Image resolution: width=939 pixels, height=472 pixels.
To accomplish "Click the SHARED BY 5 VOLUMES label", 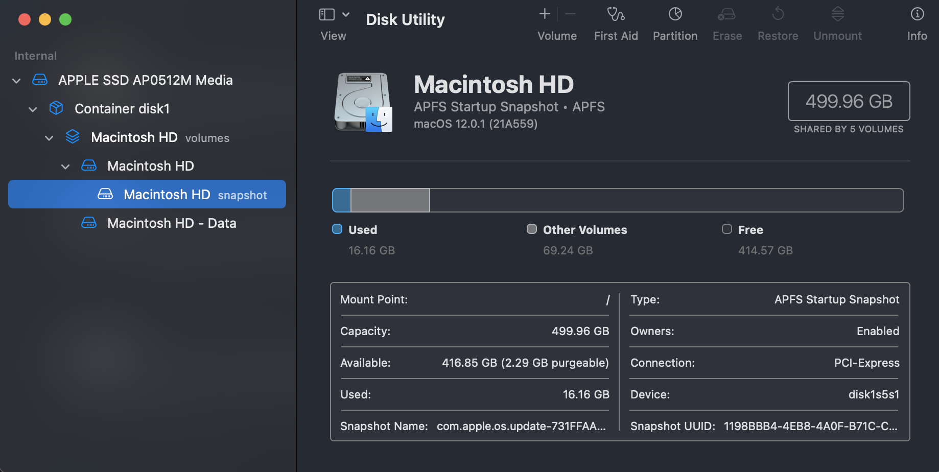I will click(849, 129).
